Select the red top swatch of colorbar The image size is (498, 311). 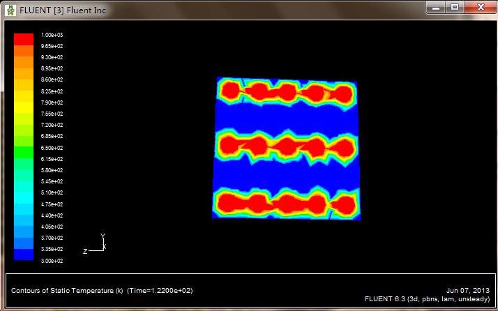(23, 39)
